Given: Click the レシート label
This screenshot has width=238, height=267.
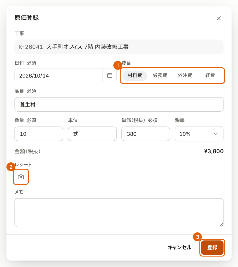Looking at the screenshot, I should click(x=23, y=165).
